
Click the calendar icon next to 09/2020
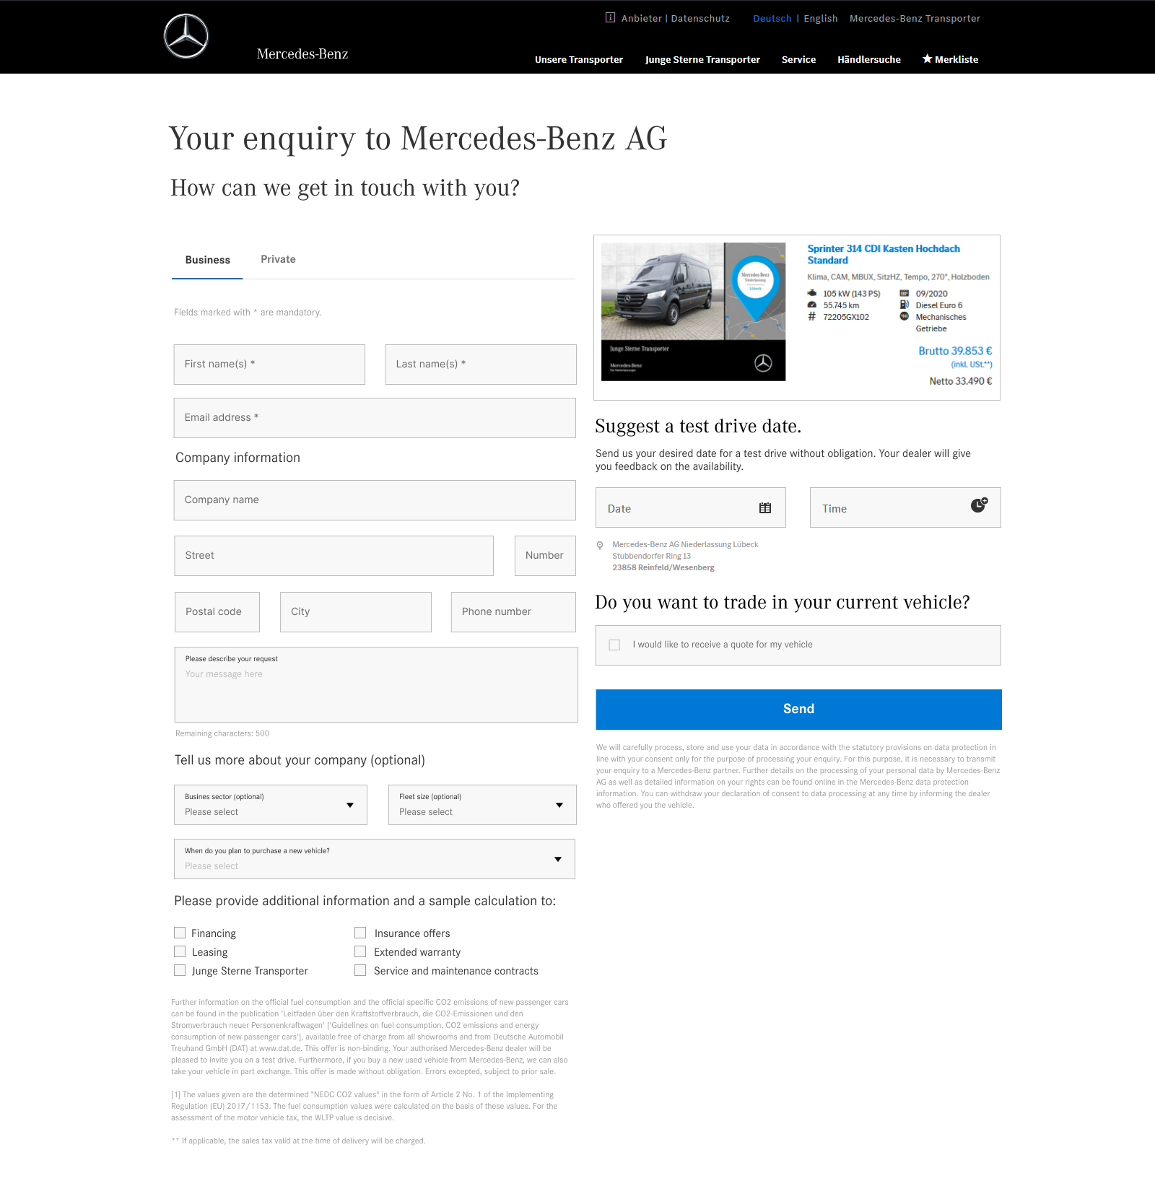coord(904,293)
